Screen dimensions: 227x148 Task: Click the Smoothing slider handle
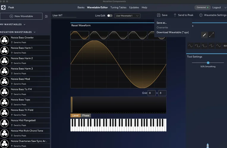pyautogui.click(x=208, y=63)
